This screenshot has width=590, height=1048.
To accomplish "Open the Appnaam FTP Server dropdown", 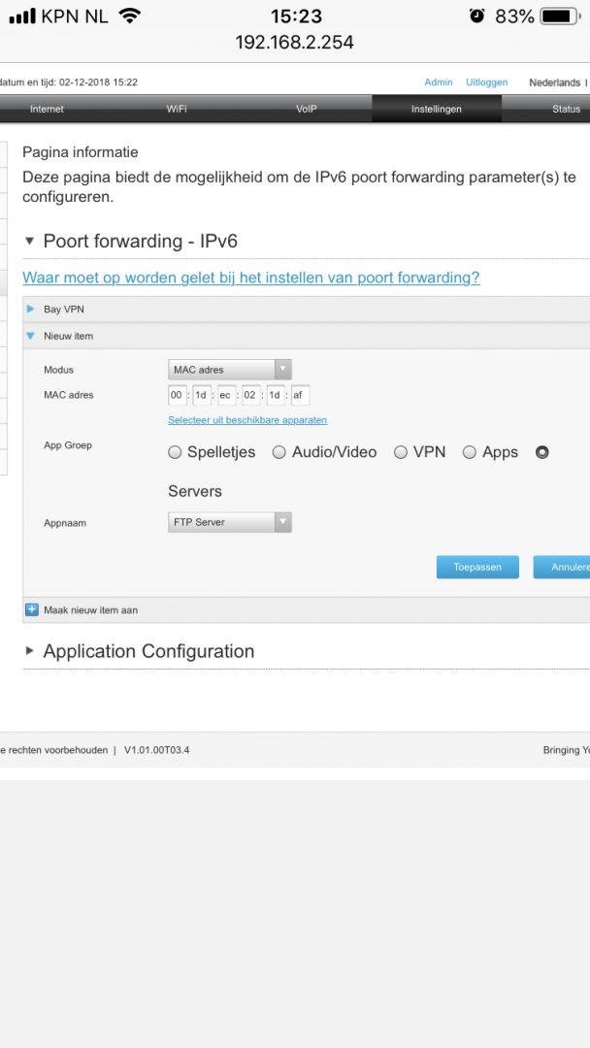I will (x=230, y=522).
